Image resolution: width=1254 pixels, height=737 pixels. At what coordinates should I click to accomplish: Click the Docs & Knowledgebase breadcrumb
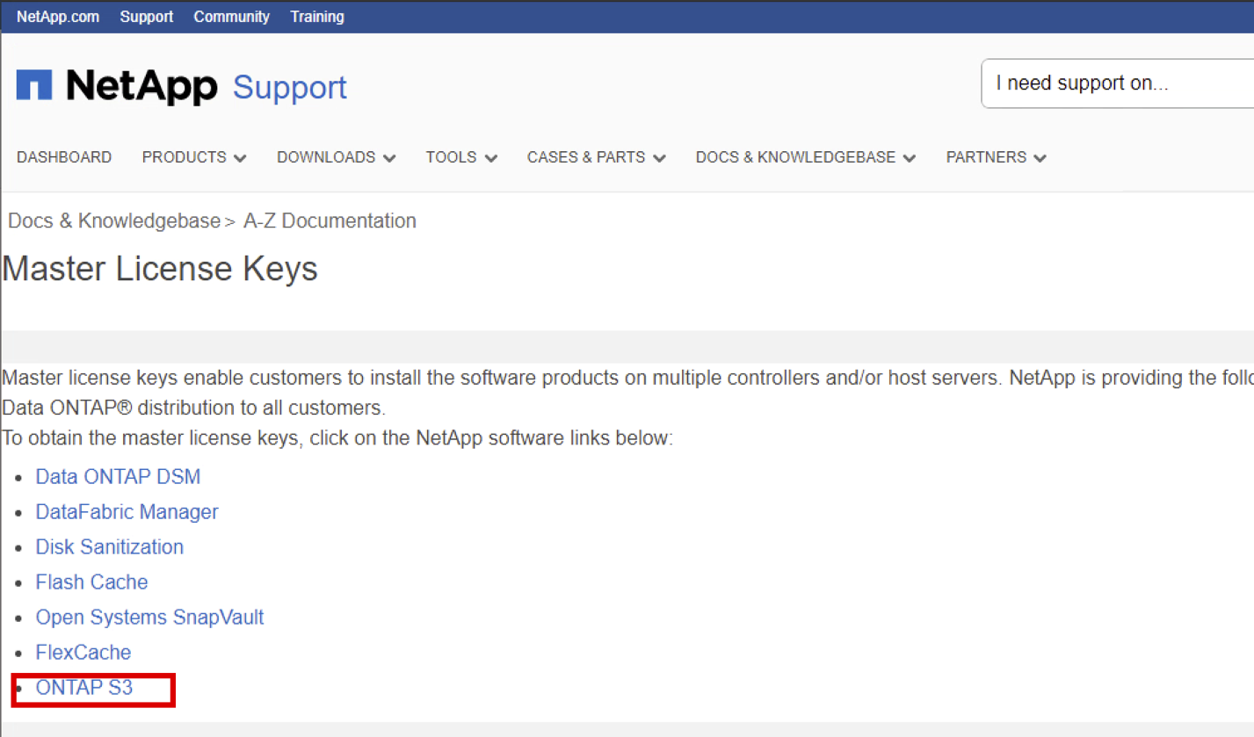[114, 220]
